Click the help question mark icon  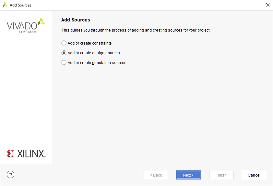tap(11, 175)
